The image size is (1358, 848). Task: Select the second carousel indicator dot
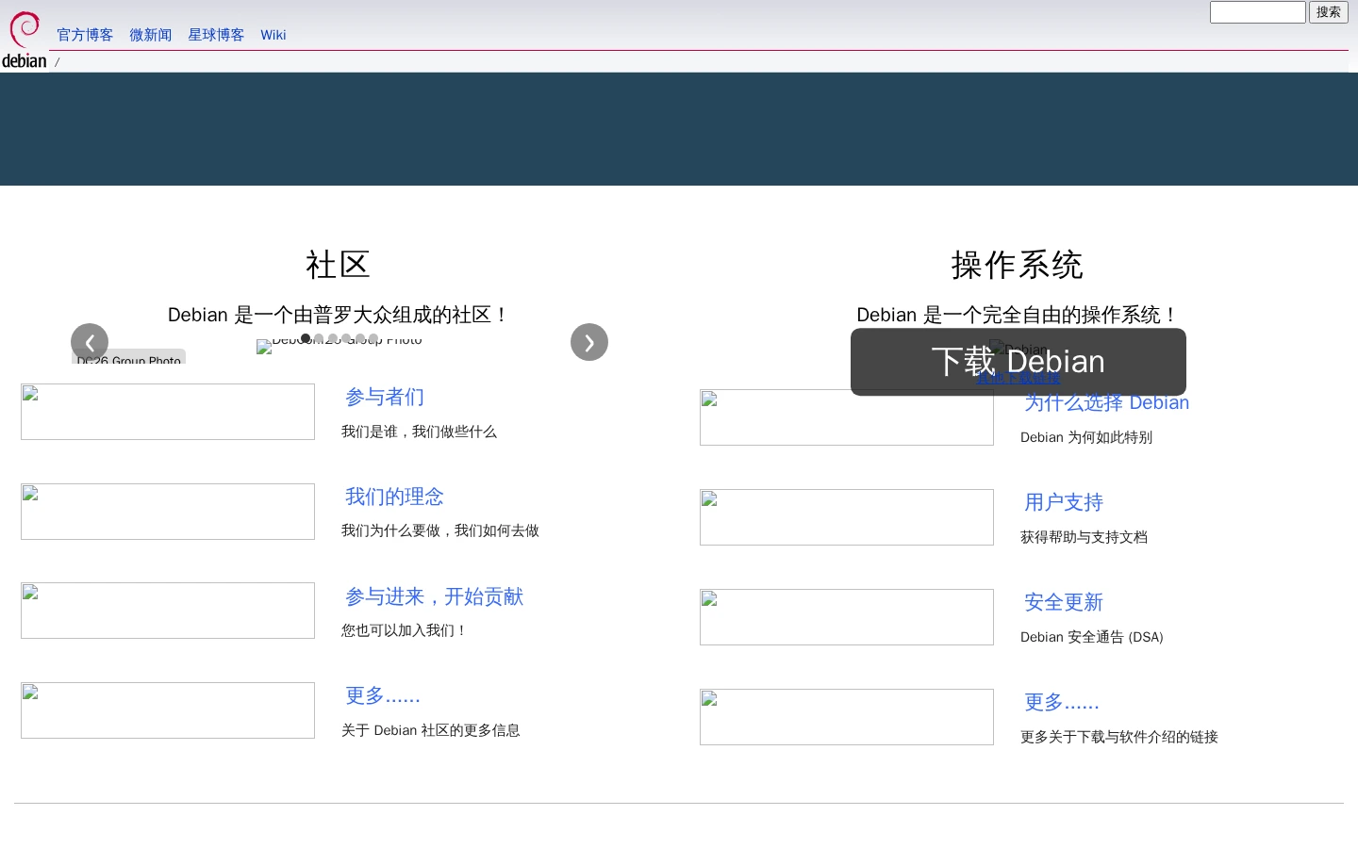pyautogui.click(x=319, y=338)
